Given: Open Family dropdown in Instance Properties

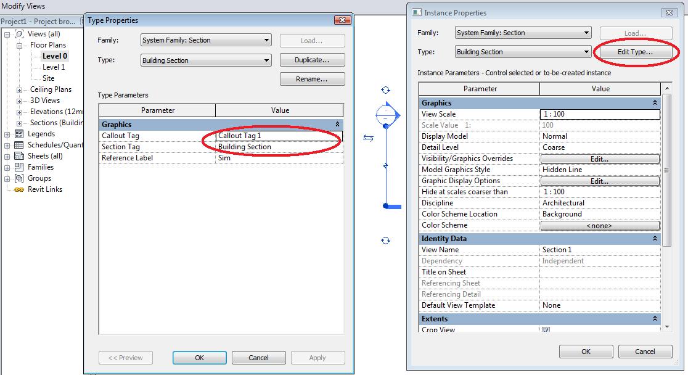Looking at the screenshot, I should click(x=586, y=33).
